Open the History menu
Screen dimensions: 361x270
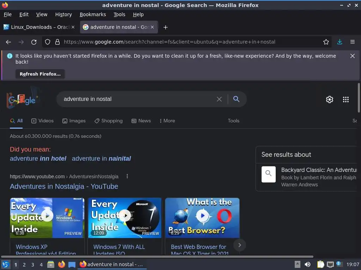pos(63,14)
